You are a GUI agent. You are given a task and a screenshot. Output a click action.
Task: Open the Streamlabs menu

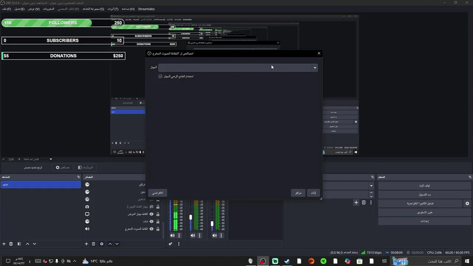146,9
